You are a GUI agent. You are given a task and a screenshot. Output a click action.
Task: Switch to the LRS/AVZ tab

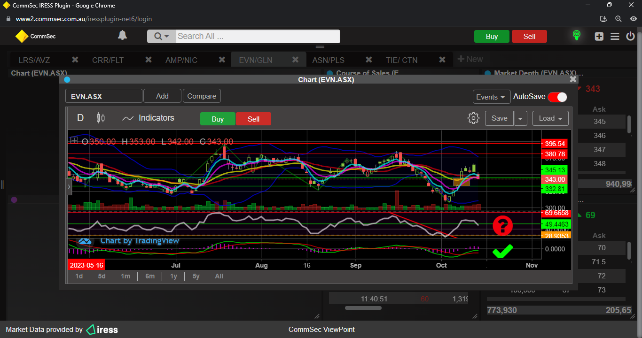point(34,60)
